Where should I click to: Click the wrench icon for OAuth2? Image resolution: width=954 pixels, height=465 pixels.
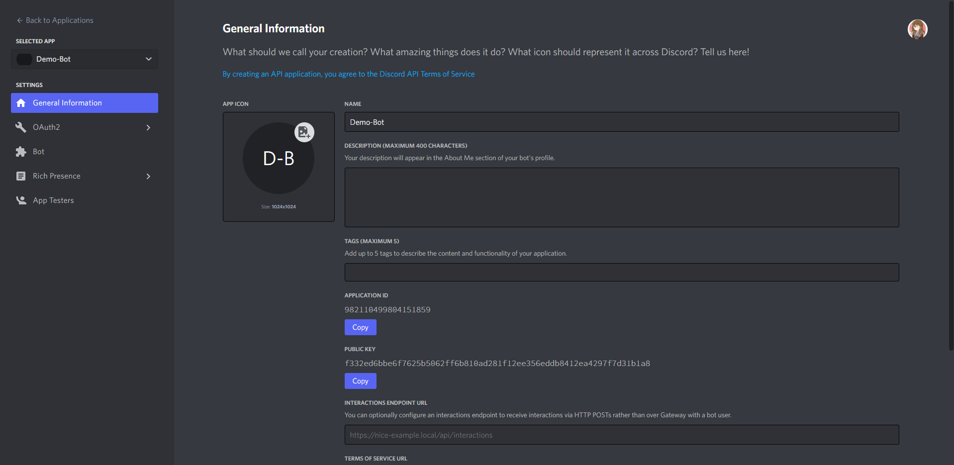[21, 127]
